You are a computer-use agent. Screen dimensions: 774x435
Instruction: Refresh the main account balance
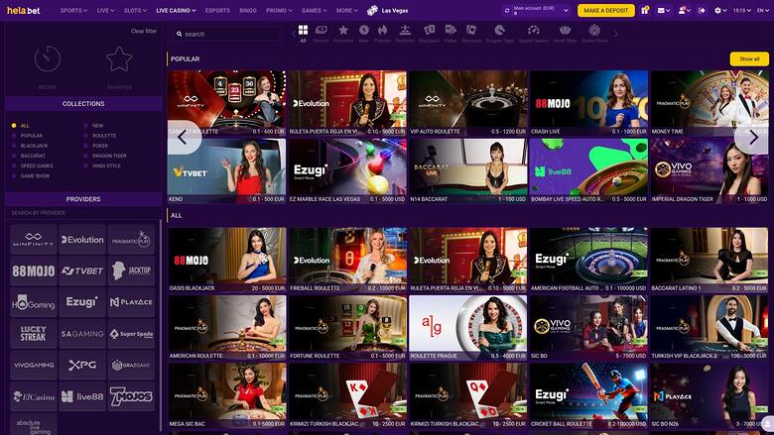(x=507, y=10)
